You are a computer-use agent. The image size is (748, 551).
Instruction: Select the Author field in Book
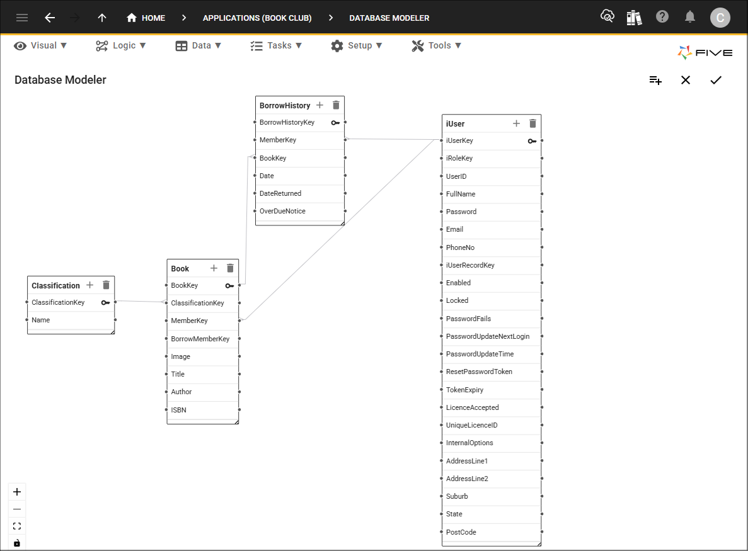(x=203, y=392)
